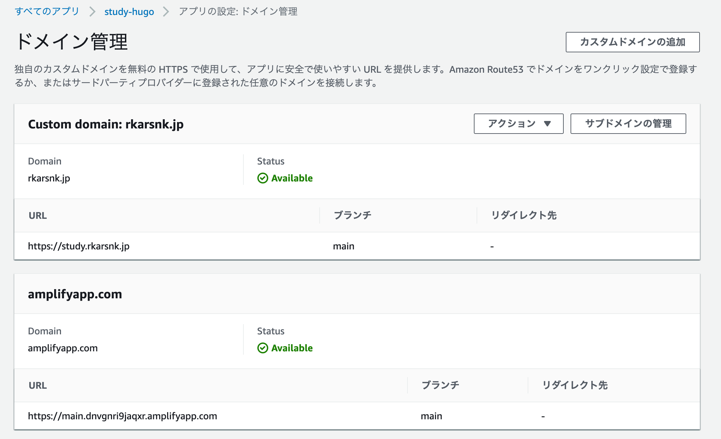The width and height of the screenshot is (721, 439).
Task: Add a custom domain with カスタムドメインの追加
Action: [x=632, y=42]
